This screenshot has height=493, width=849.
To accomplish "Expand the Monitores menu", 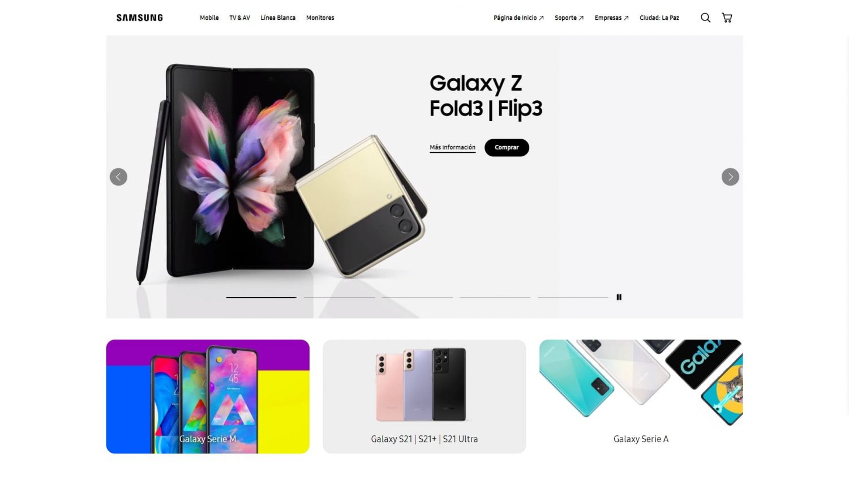I will click(x=320, y=18).
